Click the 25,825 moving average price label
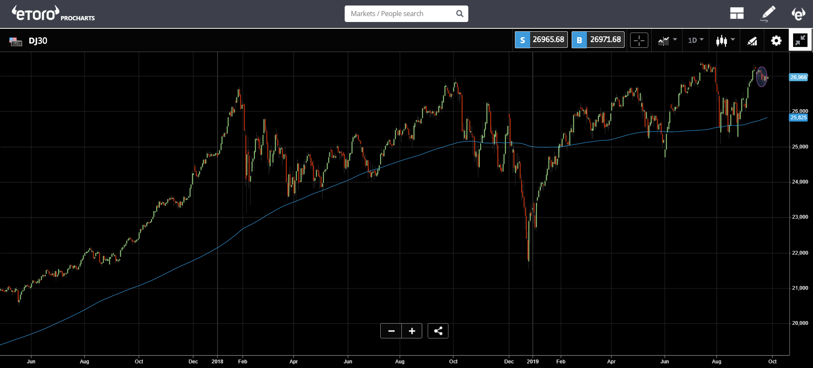Screen dimensions: 813x368 click(x=799, y=118)
